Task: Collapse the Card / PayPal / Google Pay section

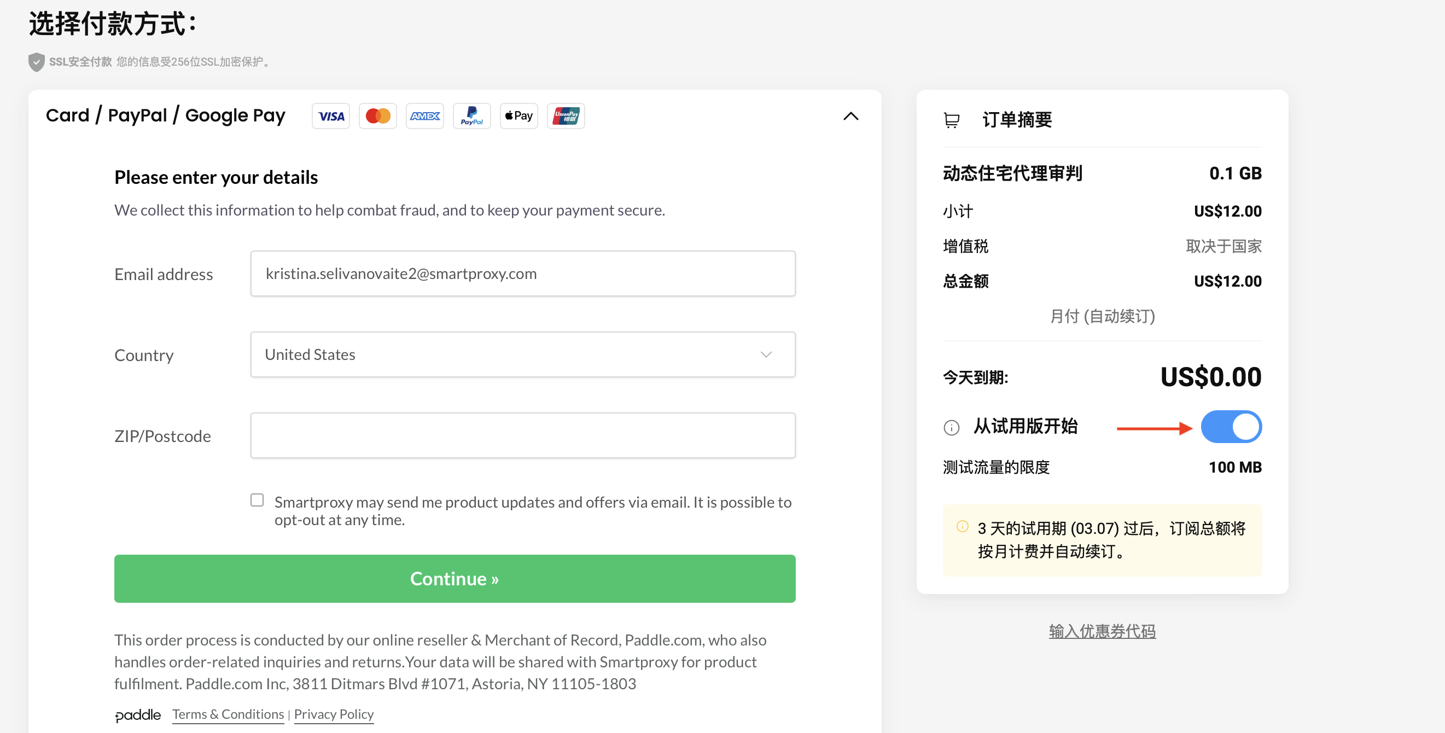Action: pos(851,116)
